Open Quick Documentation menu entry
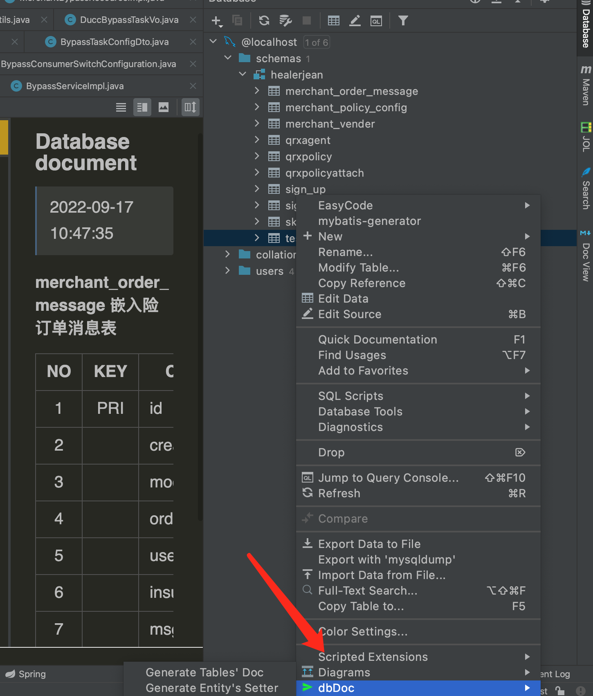Image resolution: width=593 pixels, height=696 pixels. 418,339
